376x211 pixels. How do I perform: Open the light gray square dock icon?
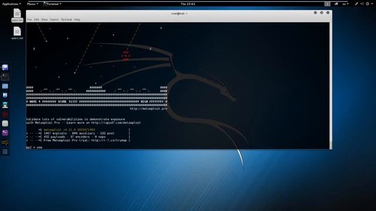(x=5, y=124)
